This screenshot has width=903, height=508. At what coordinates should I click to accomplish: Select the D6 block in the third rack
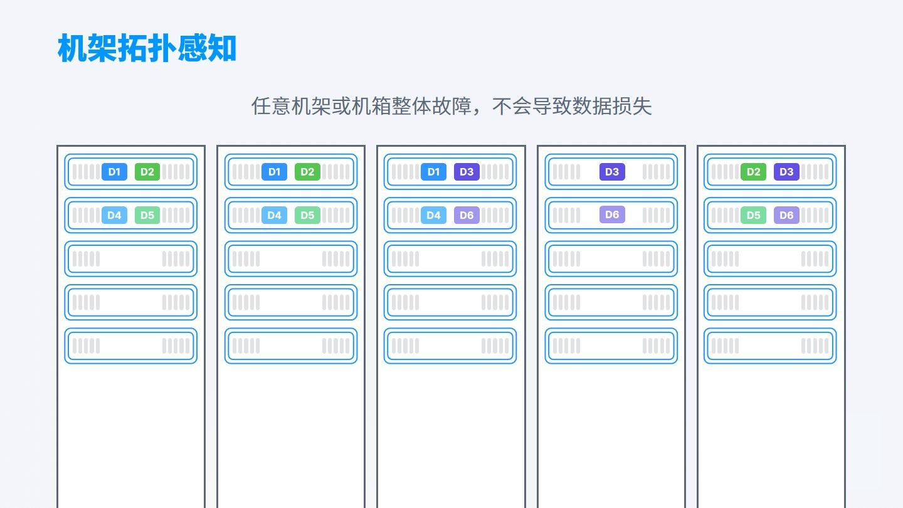pos(467,215)
